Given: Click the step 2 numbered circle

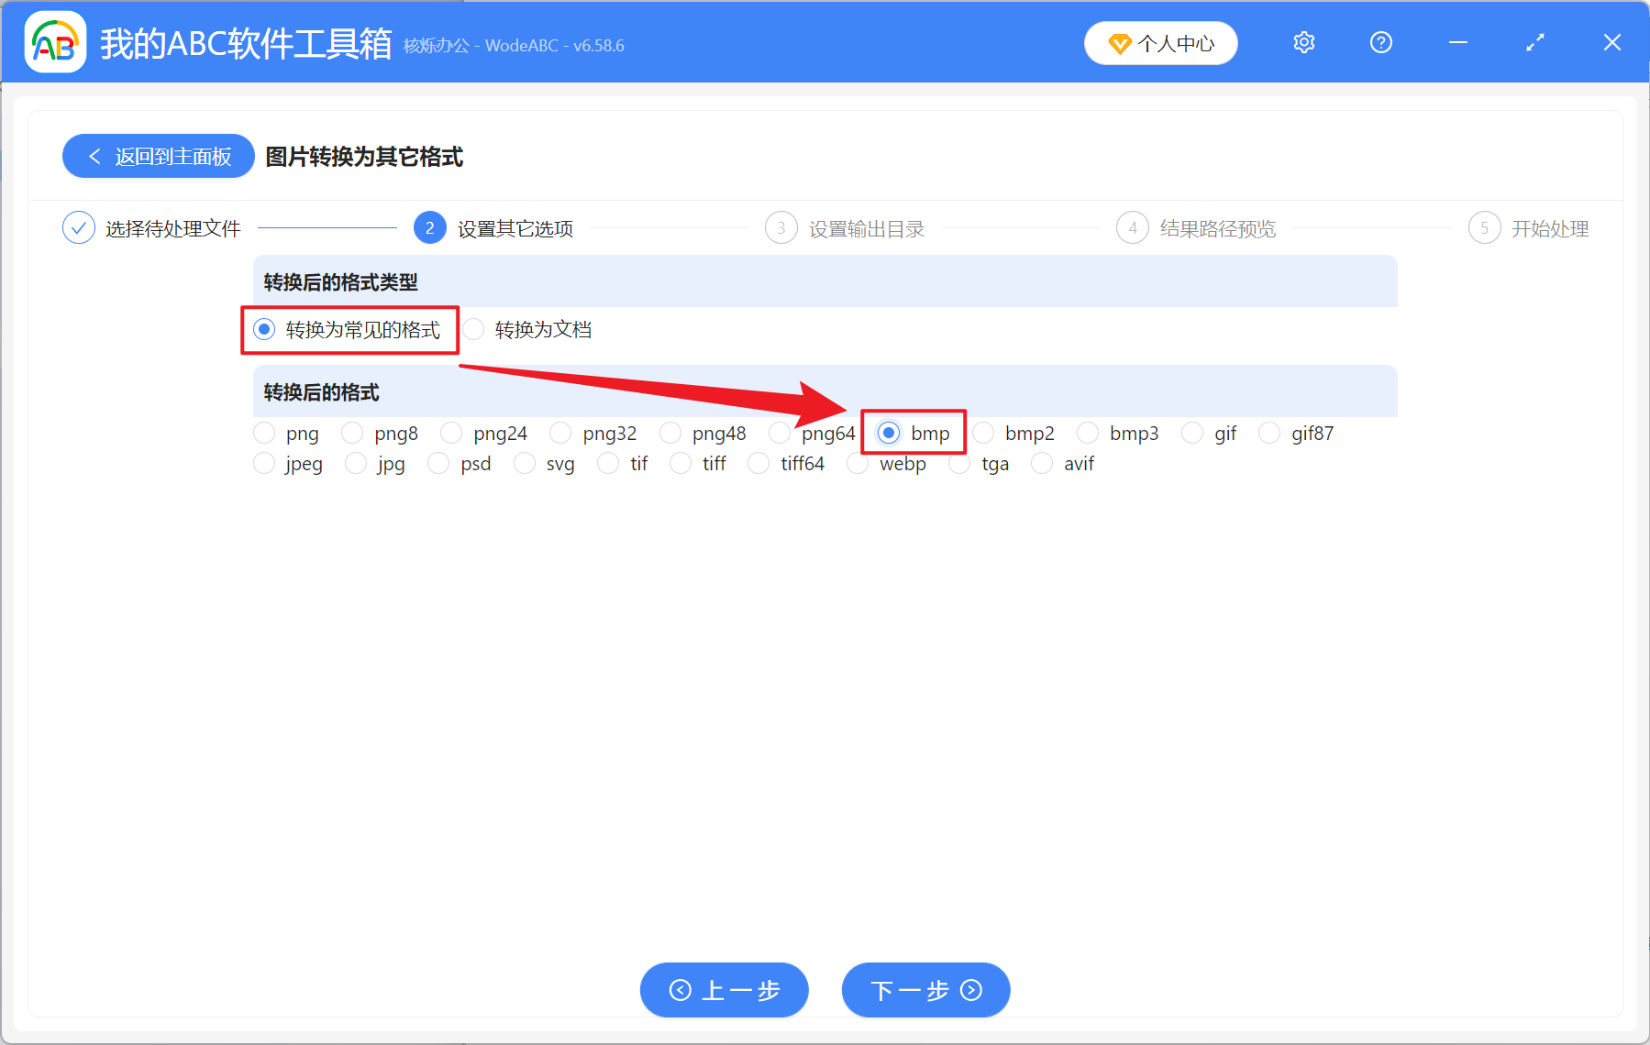Looking at the screenshot, I should tap(429, 227).
